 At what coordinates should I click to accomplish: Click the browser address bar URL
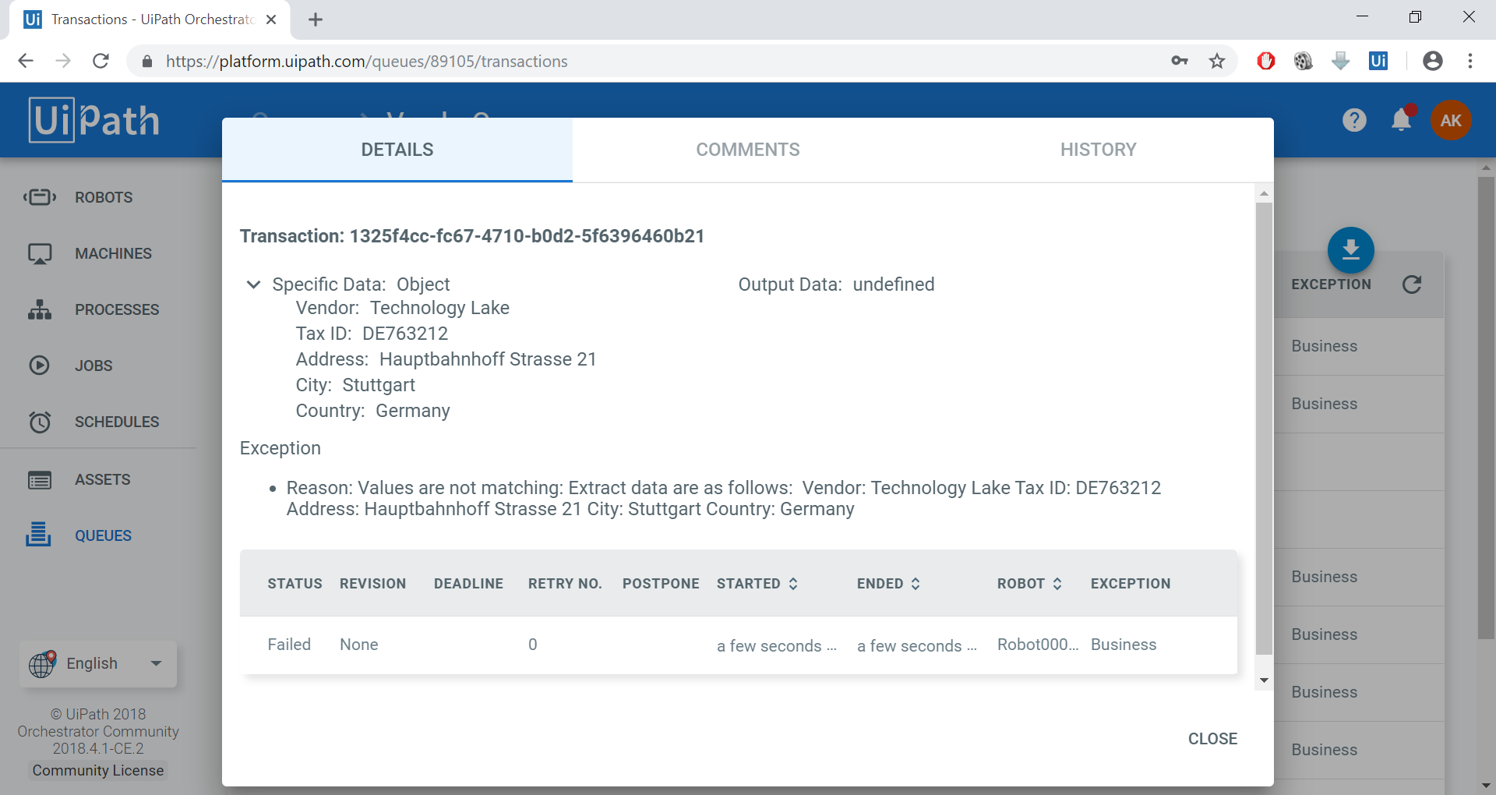(366, 61)
